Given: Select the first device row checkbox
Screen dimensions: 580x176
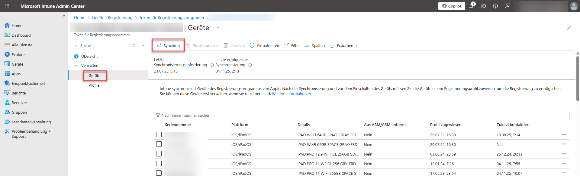Looking at the screenshot, I should (x=159, y=135).
